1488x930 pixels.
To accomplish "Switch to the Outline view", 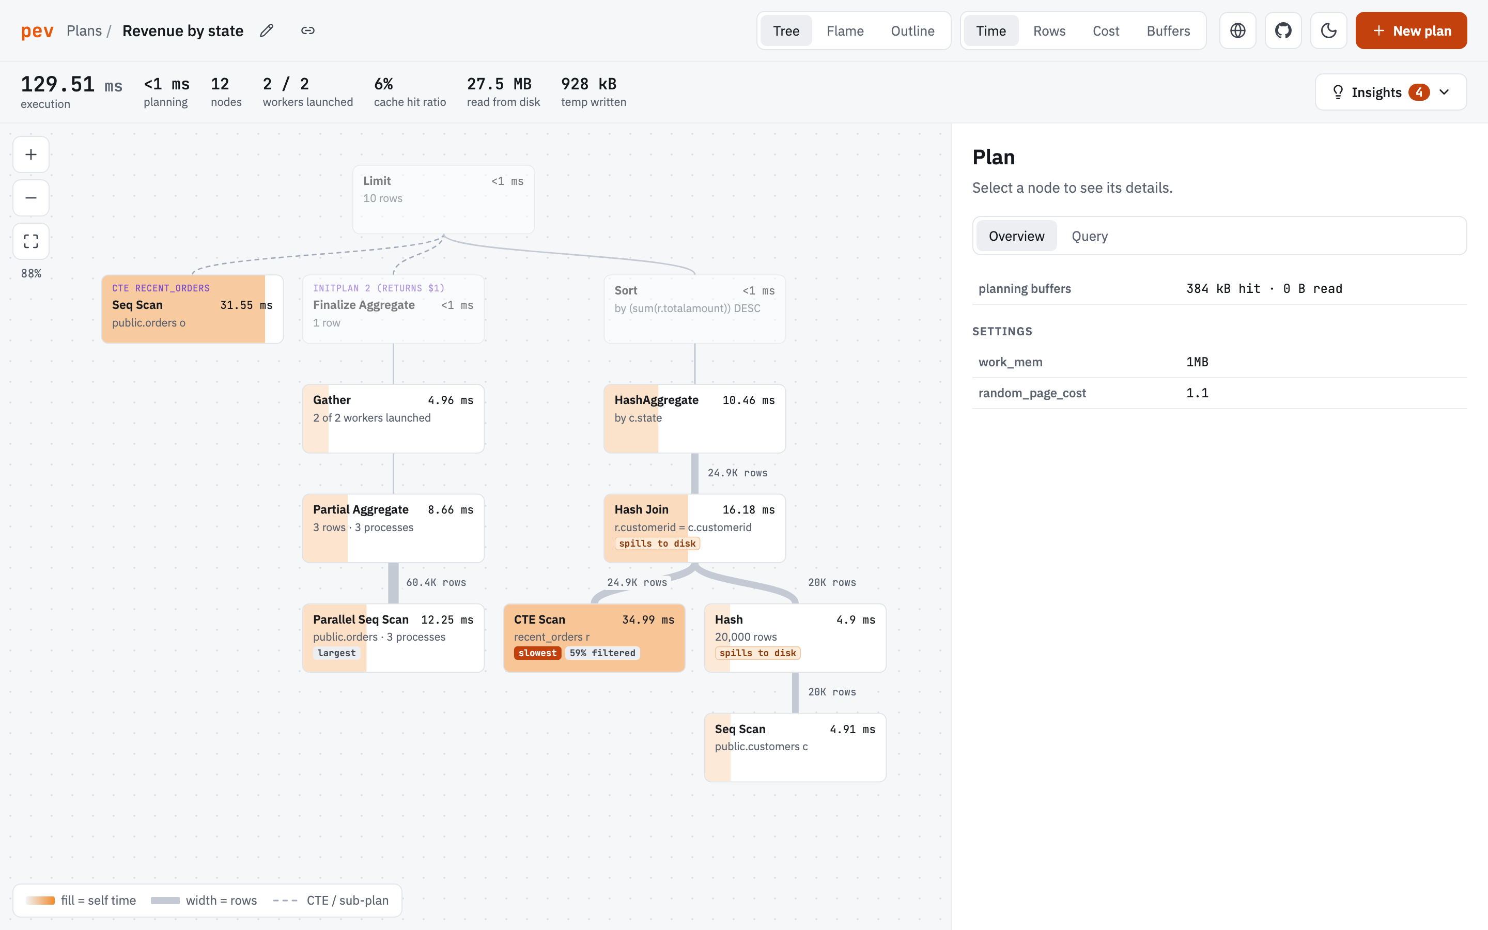I will [912, 31].
